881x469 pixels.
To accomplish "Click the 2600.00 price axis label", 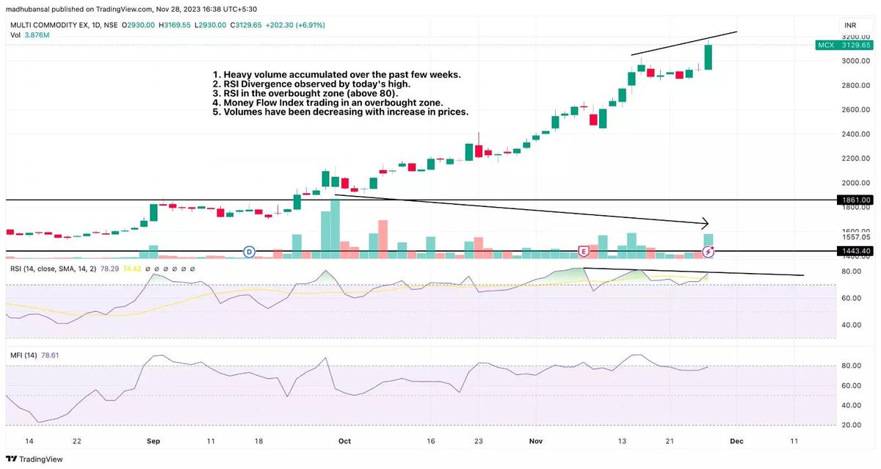I will point(856,109).
